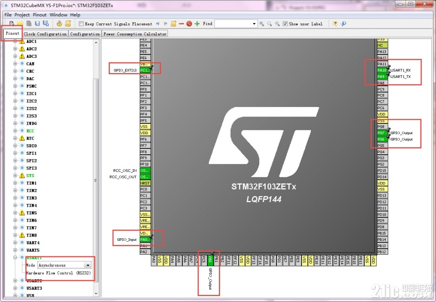Viewport: 436px width, 302px height.
Task: Collapse the USART1 tree node
Action: tap(15, 258)
